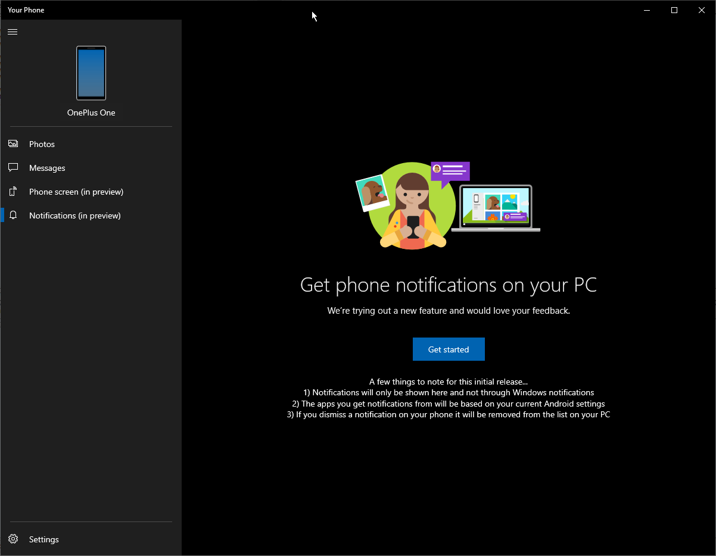This screenshot has height=556, width=716.
Task: Click the Your Phone title text
Action: tap(26, 10)
